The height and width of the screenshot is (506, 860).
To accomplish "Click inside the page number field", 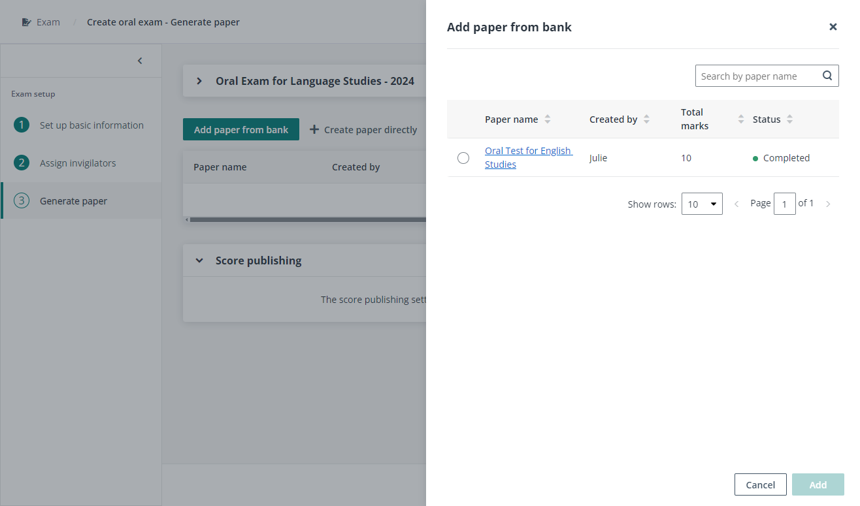I will pyautogui.click(x=785, y=203).
